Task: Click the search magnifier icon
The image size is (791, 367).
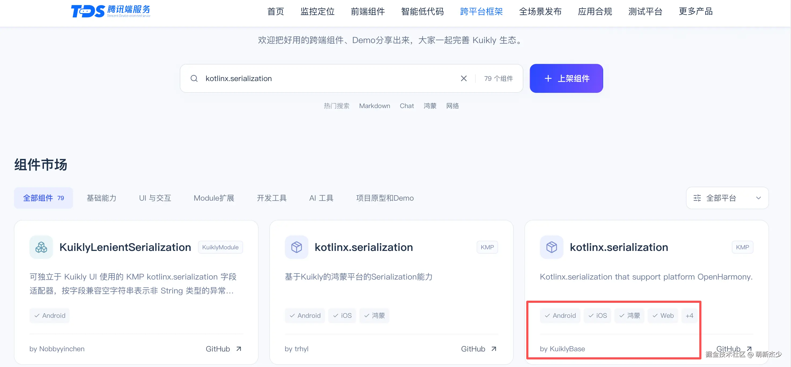Action: coord(194,78)
